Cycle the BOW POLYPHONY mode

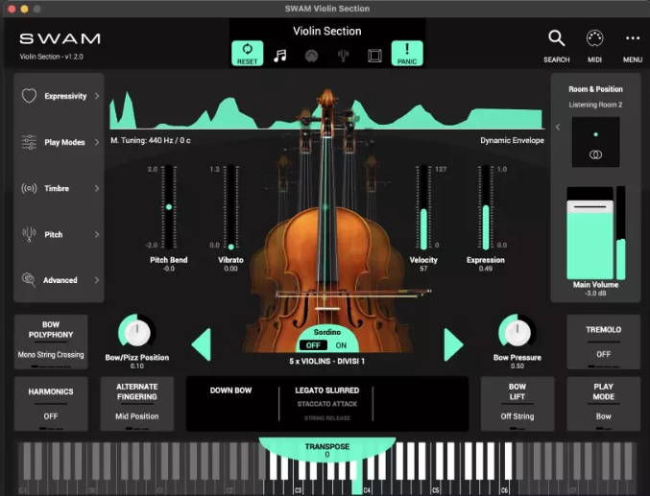(x=51, y=342)
